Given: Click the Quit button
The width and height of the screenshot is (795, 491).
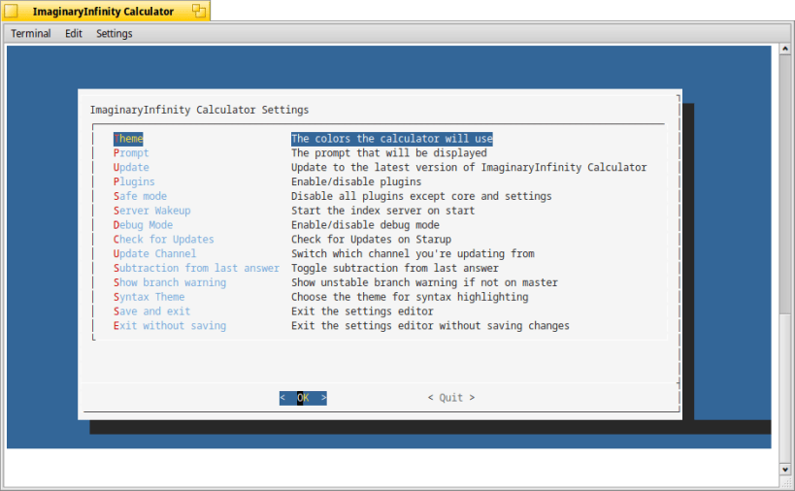Looking at the screenshot, I should pos(451,398).
